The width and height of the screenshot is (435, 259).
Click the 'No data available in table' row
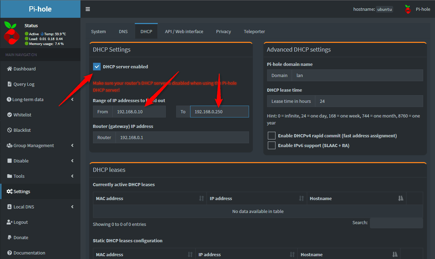258,211
